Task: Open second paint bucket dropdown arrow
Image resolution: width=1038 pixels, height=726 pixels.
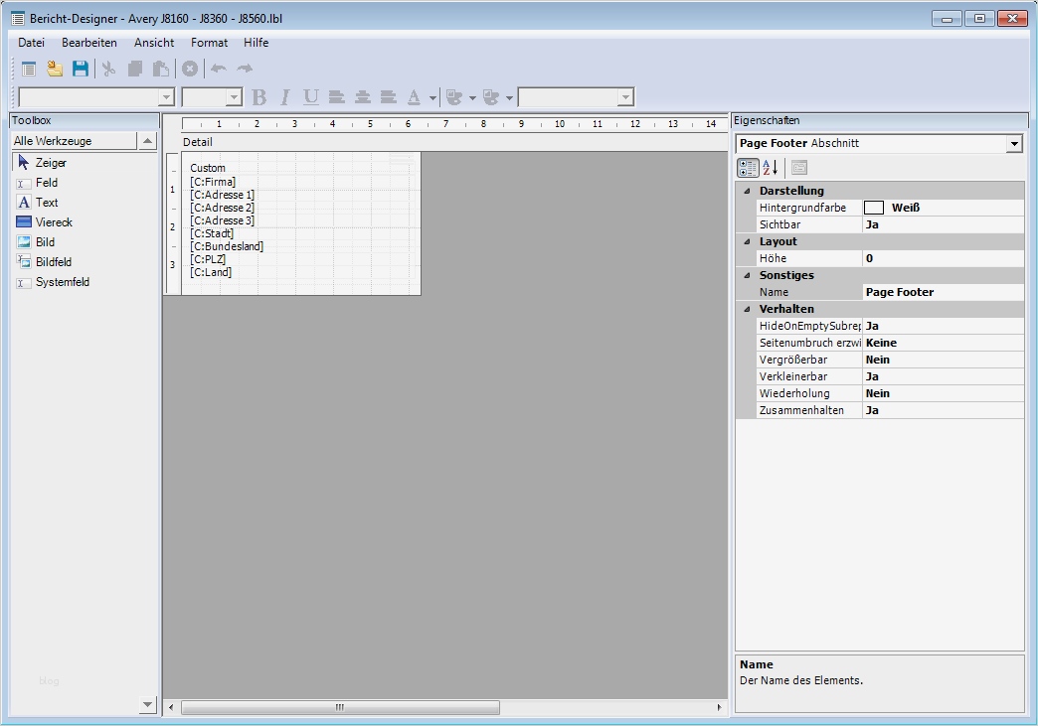Action: click(509, 98)
